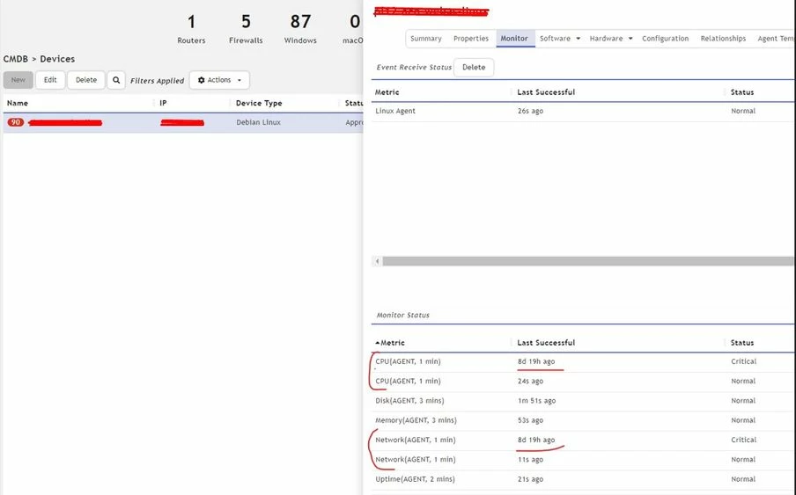
Task: Select the Critical CPU(AGENT, 1 min) row
Action: click(583, 361)
